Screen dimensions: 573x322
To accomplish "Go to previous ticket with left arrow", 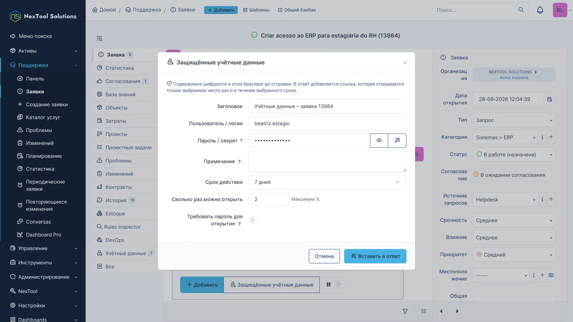I will [x=441, y=311].
